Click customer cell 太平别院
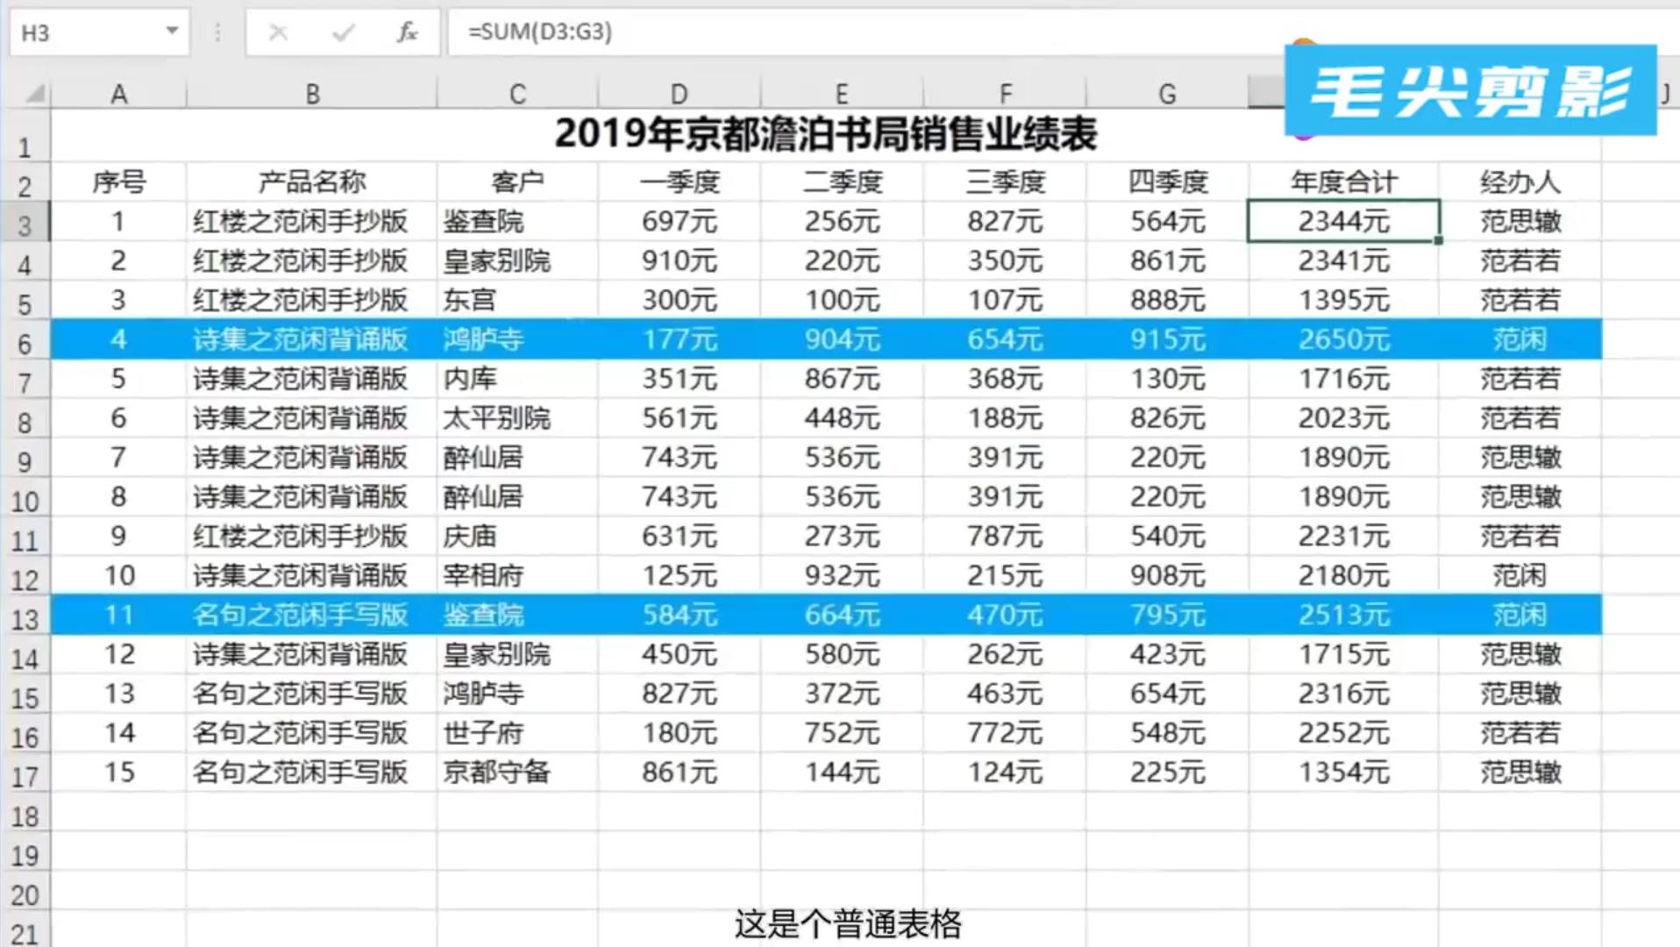This screenshot has width=1680, height=947. 517,418
